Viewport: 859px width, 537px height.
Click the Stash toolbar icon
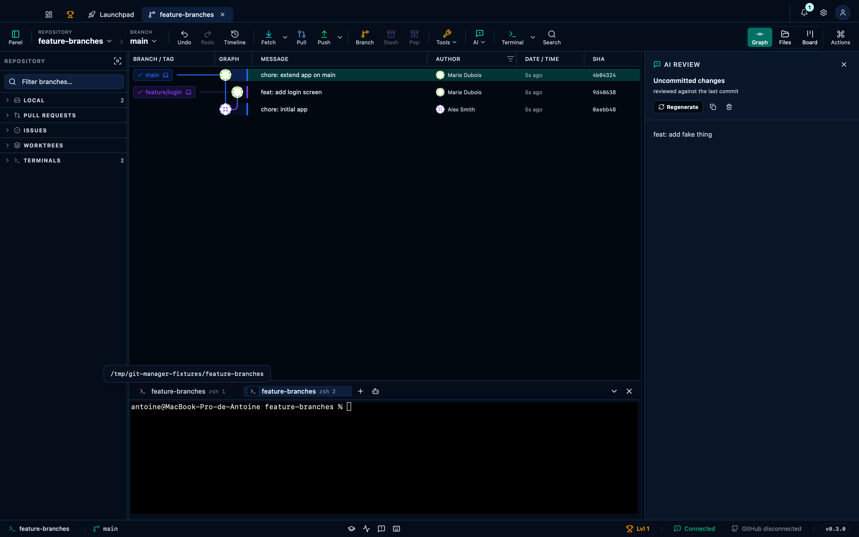[x=391, y=37]
